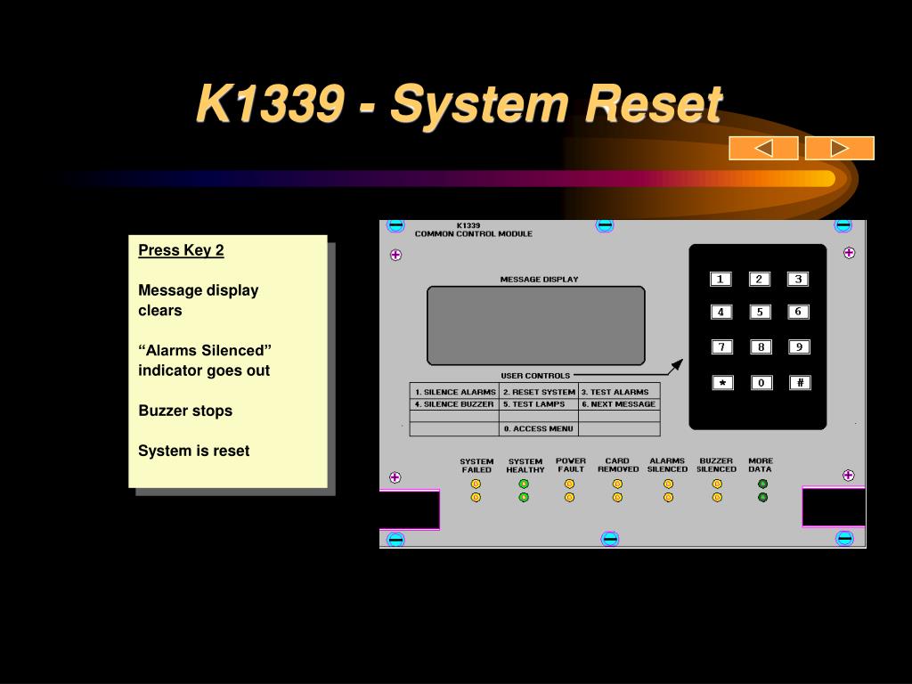Click the lower More Data indicator lamp
Viewport: 912px width, 684px height.
coord(762,498)
